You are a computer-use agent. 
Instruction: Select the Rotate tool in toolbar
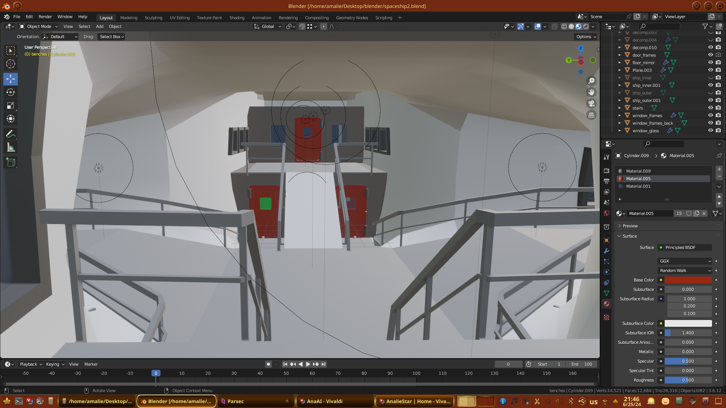tap(11, 93)
